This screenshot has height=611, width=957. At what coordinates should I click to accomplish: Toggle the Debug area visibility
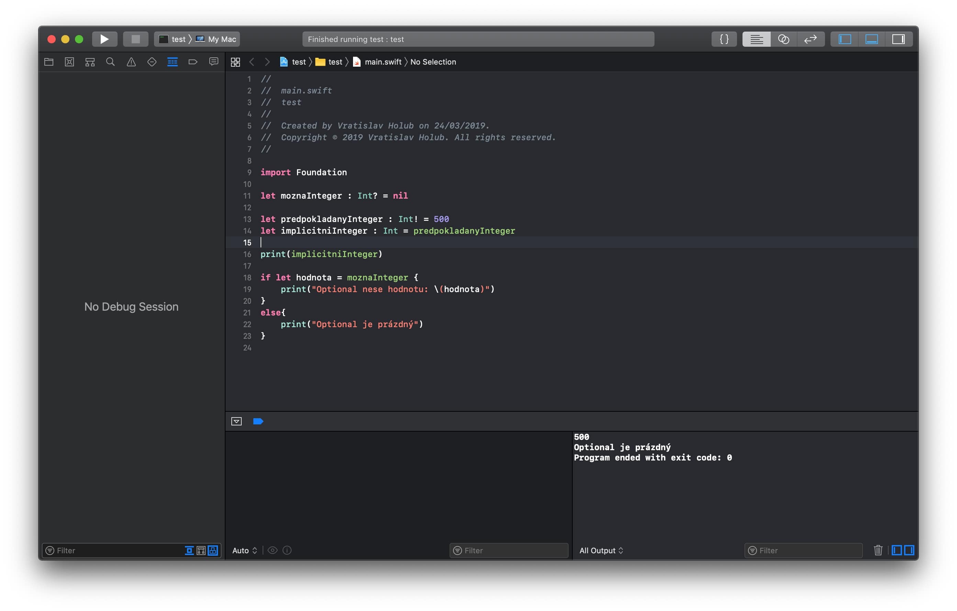pyautogui.click(x=871, y=39)
